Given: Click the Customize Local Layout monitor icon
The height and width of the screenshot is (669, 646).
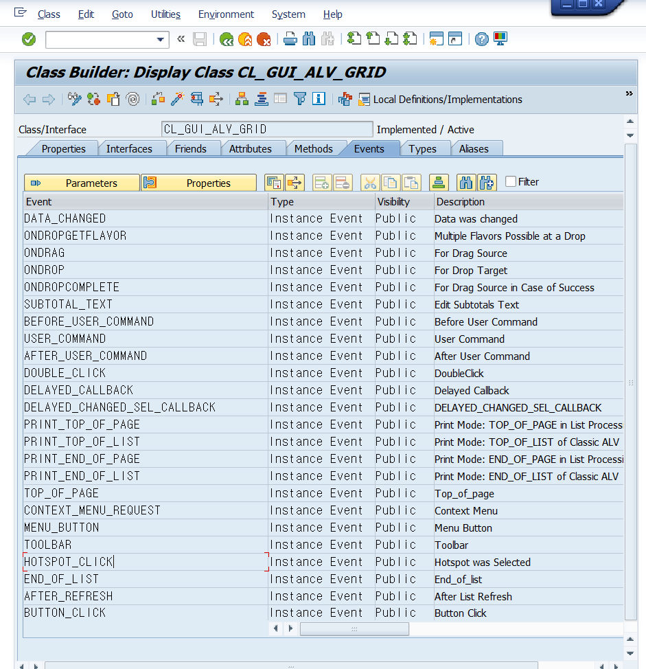Looking at the screenshot, I should coord(500,39).
